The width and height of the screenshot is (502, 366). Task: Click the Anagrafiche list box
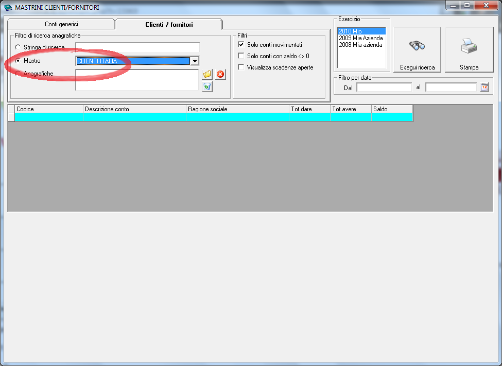click(137, 80)
